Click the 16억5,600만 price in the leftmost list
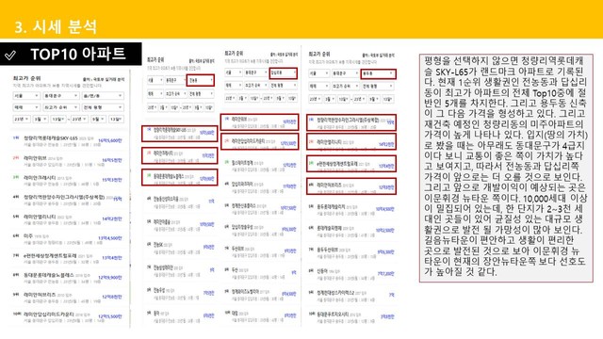Screen dimensions: 603x339 pos(110,140)
